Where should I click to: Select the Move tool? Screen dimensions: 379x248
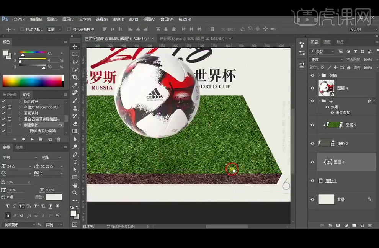(75, 46)
